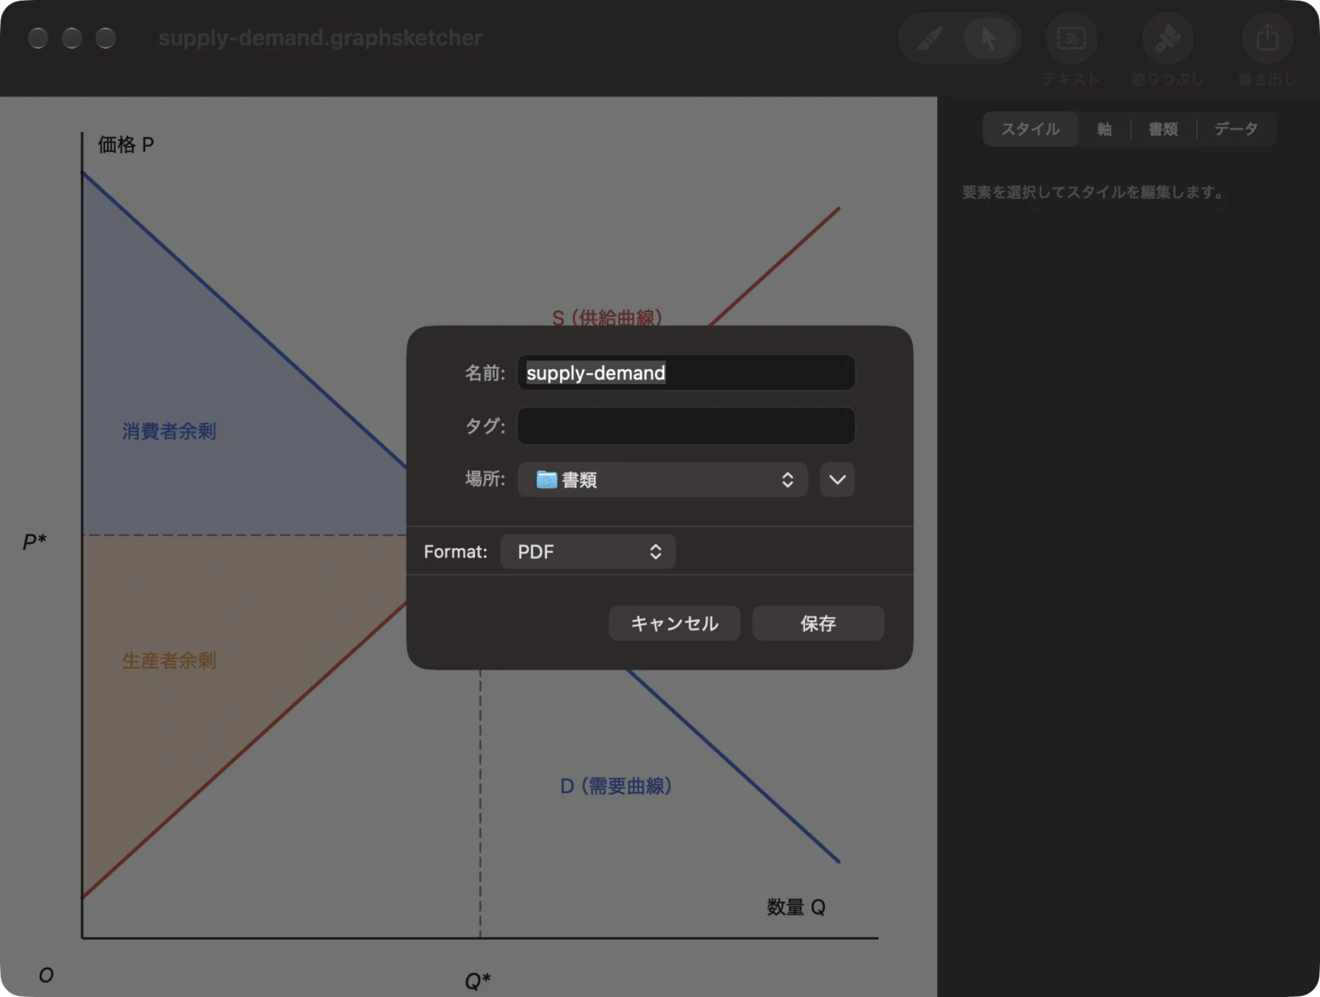The height and width of the screenshot is (997, 1320).
Task: Click the 数量 Q axis label
Action: click(x=796, y=906)
